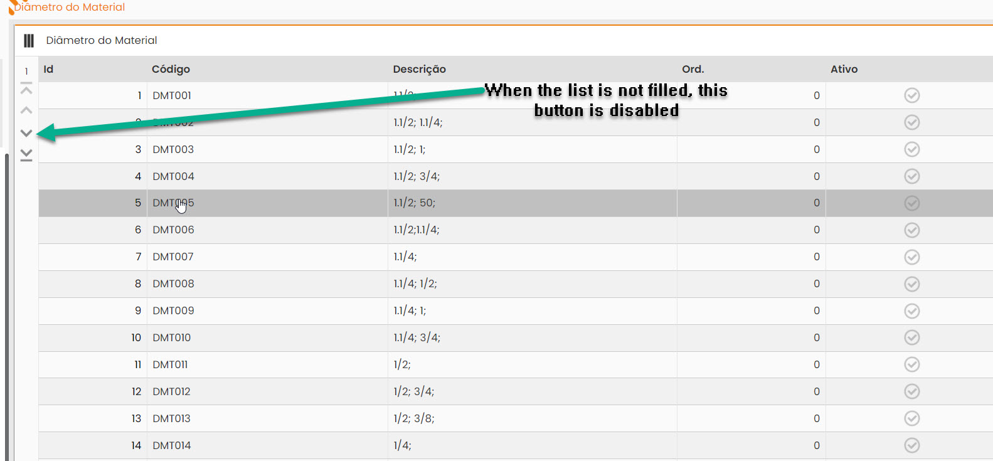
Task: Sort by the Ativo column header
Action: (844, 69)
